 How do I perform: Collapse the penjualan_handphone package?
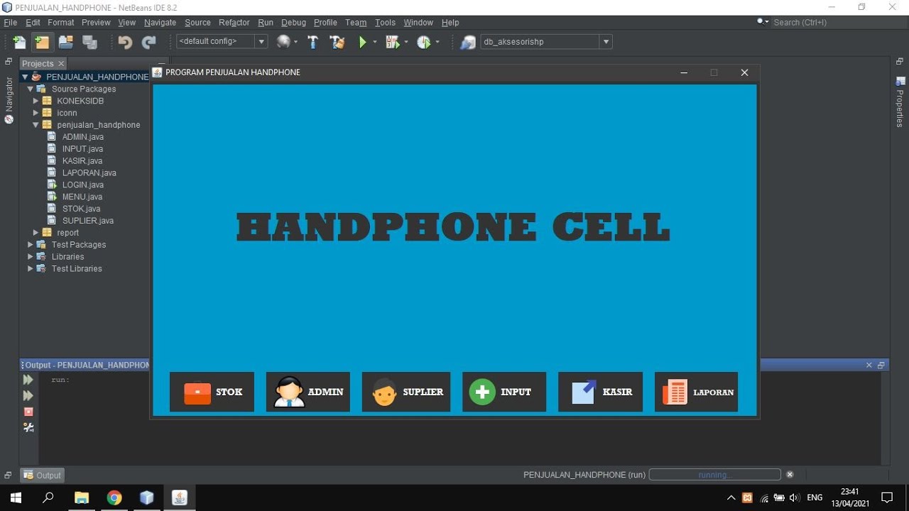click(36, 125)
